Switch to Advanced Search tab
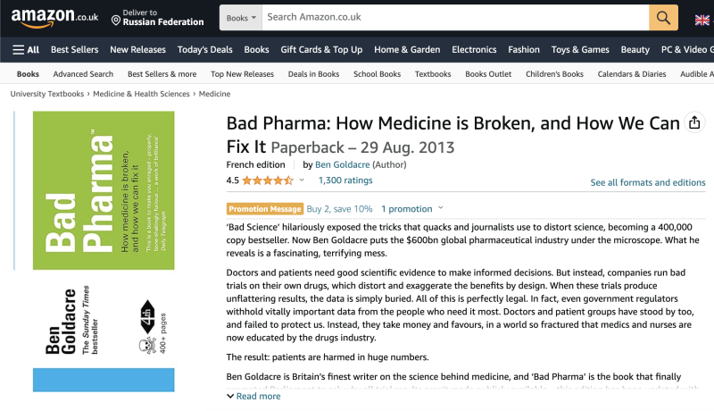This screenshot has width=714, height=411. (83, 74)
